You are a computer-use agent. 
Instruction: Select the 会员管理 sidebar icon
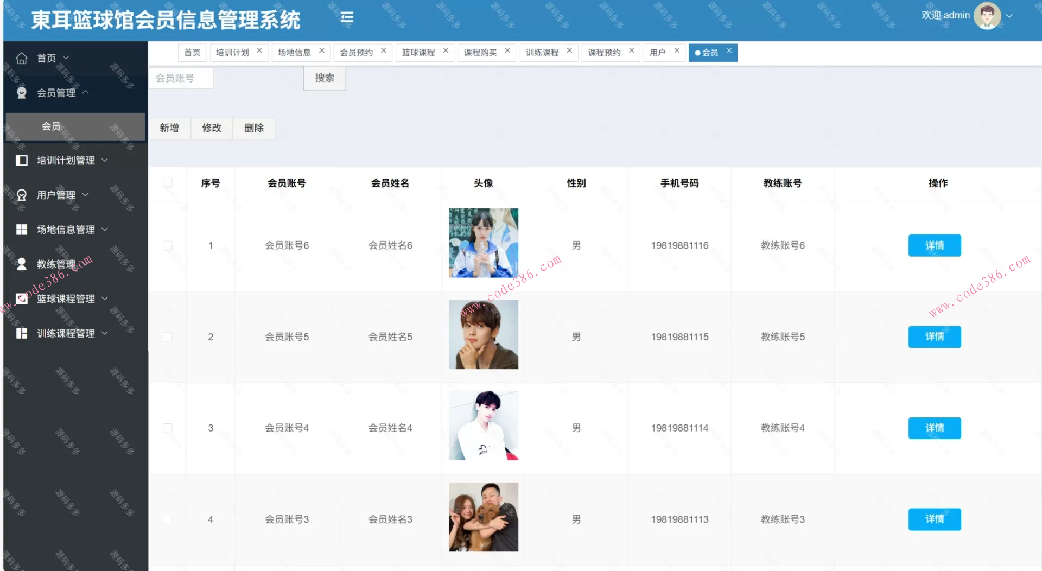[22, 92]
